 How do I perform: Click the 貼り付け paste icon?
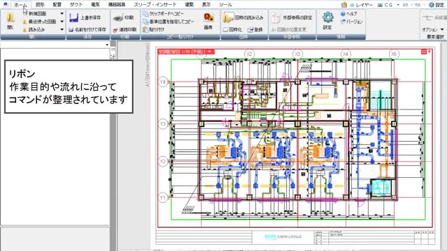tap(145, 29)
